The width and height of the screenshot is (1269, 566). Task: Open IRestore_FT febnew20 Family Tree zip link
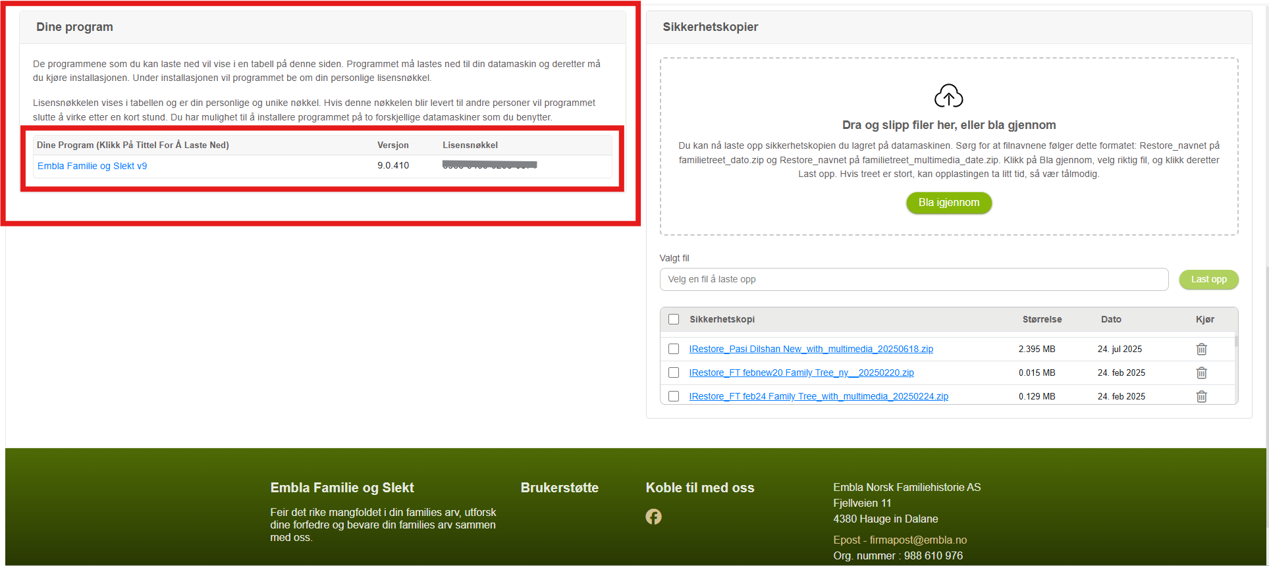801,373
